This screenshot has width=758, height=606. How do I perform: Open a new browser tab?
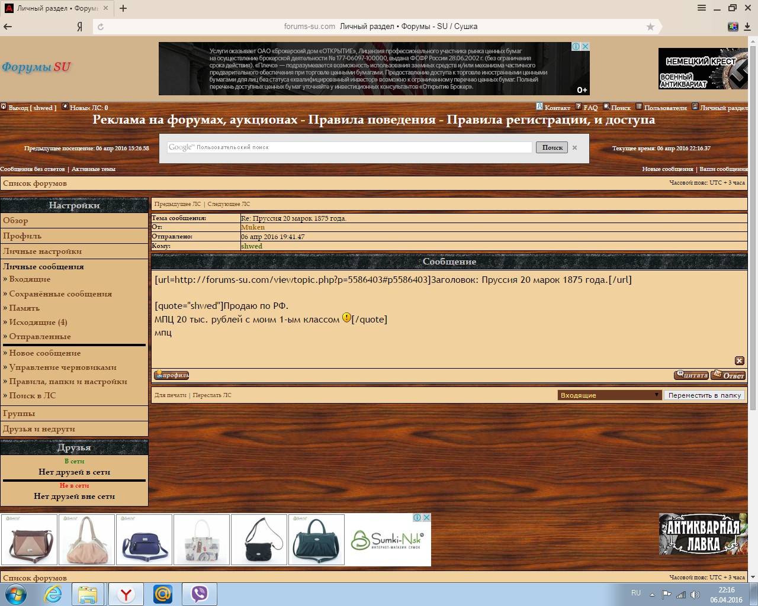tap(123, 8)
